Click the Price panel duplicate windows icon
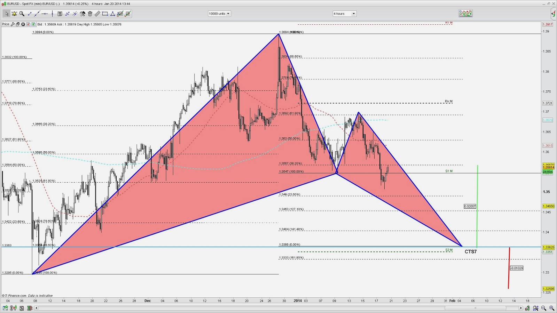The height and width of the screenshot is (313, 557). coord(18,24)
